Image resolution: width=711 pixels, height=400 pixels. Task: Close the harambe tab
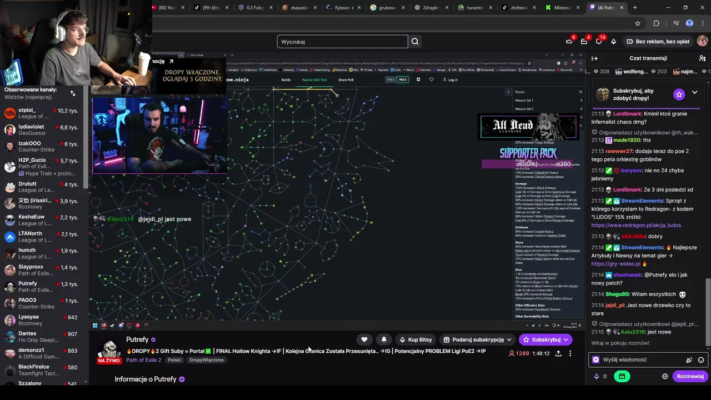tap(490, 8)
